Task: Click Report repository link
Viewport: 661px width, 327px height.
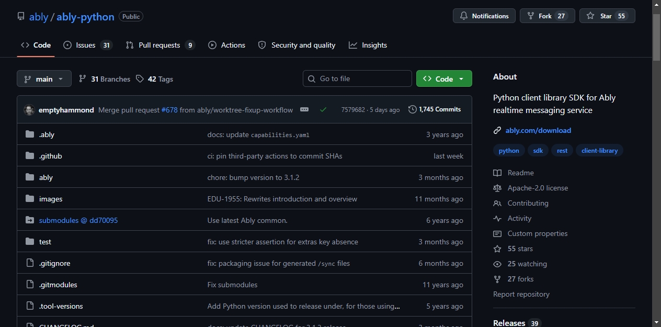Action: coord(521,294)
